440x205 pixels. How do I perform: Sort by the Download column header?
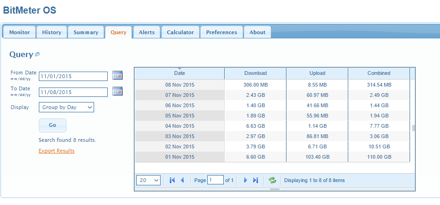coord(255,73)
